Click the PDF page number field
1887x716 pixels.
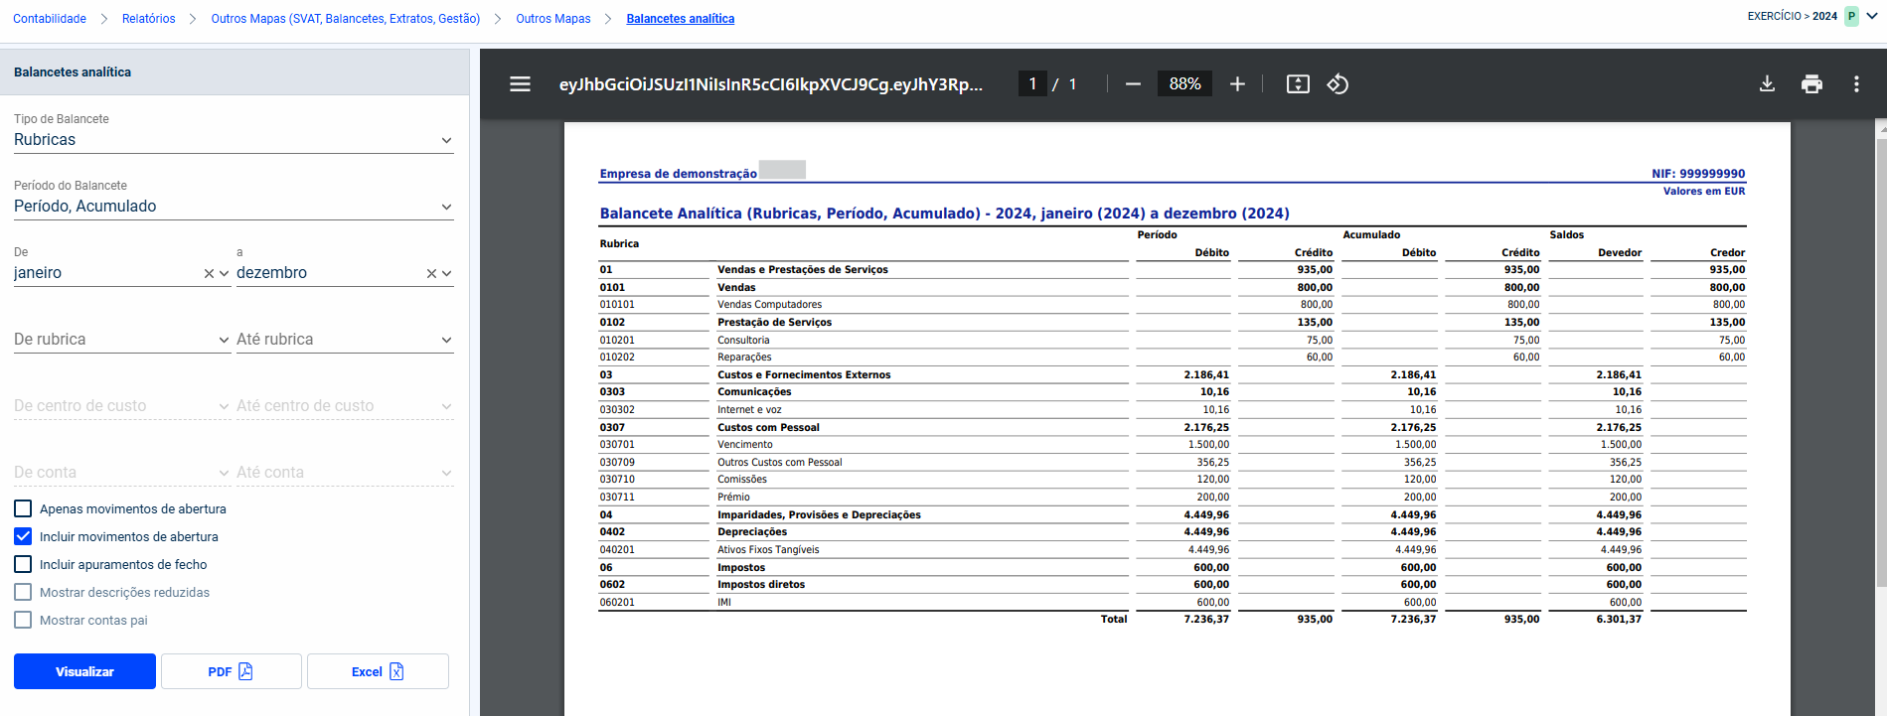click(x=1032, y=84)
